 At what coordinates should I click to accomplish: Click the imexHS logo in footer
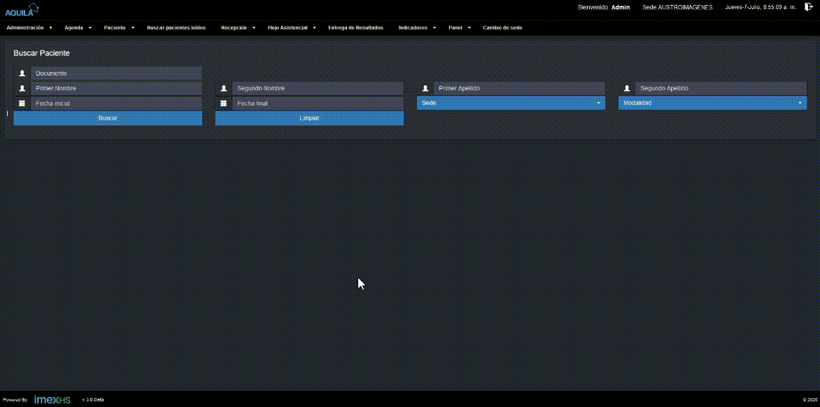point(52,399)
